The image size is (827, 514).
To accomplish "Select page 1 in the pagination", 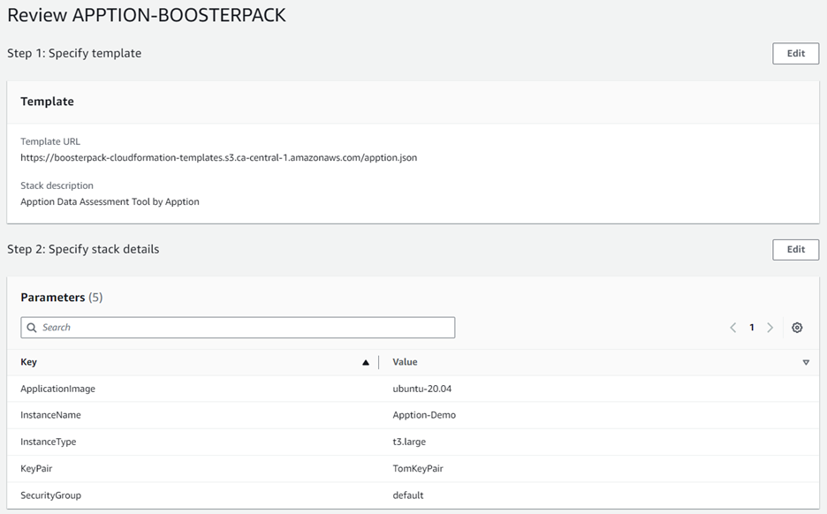I will click(752, 328).
